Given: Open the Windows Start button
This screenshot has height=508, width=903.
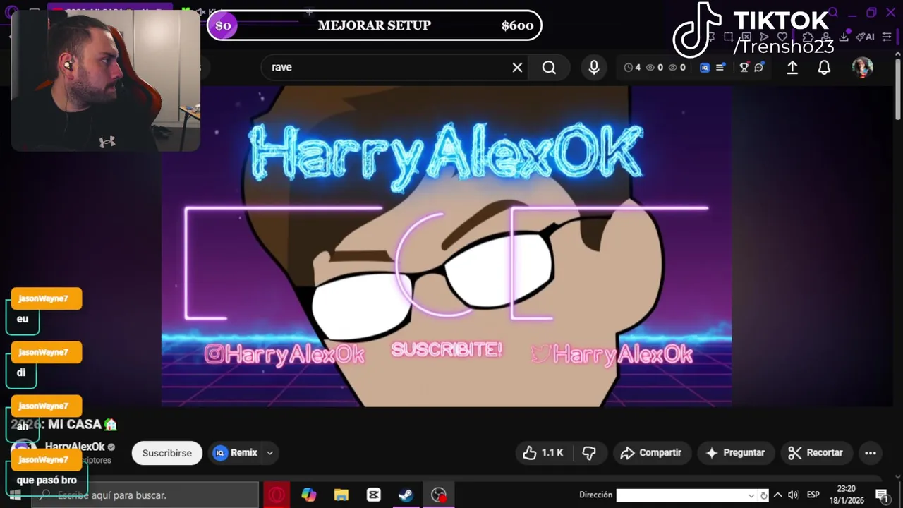Looking at the screenshot, I should pyautogui.click(x=15, y=495).
